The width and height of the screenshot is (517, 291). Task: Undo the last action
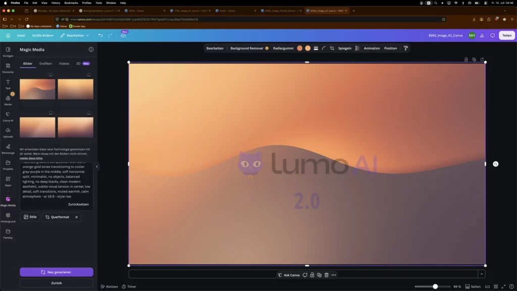pos(100,35)
